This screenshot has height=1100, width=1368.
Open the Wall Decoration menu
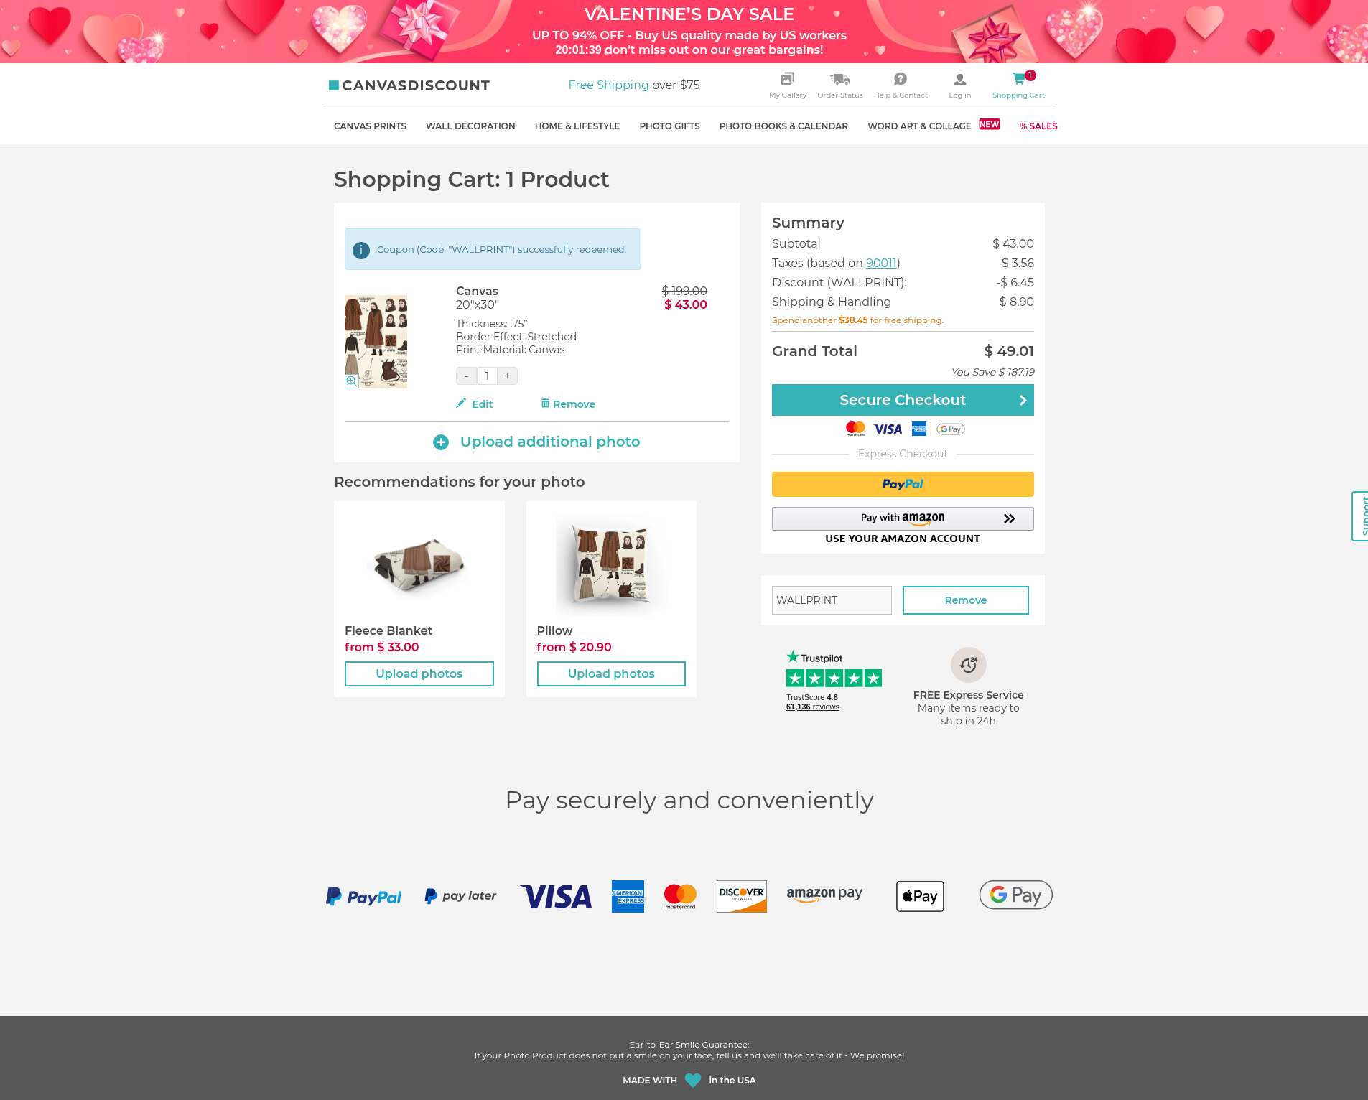(470, 126)
